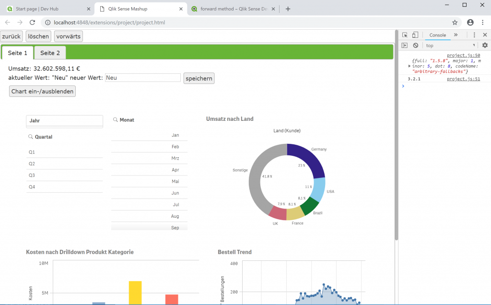Screen dimensions: 491x305
Task: Toggle the device toolbar icon in DevTools
Action: (415, 35)
